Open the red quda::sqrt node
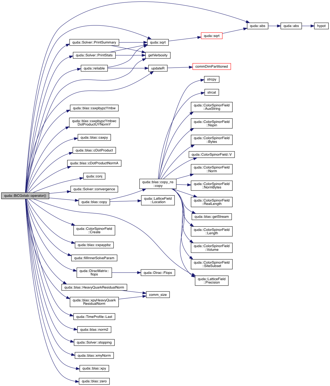This screenshot has height=386, width=330. pos(212,36)
